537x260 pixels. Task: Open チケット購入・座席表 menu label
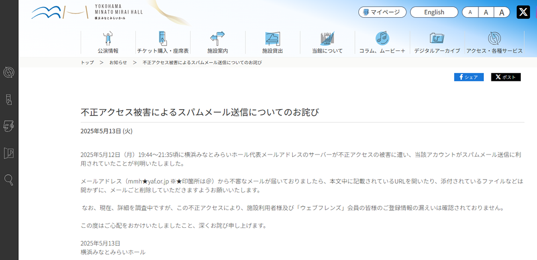point(163,51)
